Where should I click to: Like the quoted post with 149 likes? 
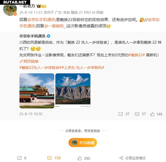click(152, 114)
